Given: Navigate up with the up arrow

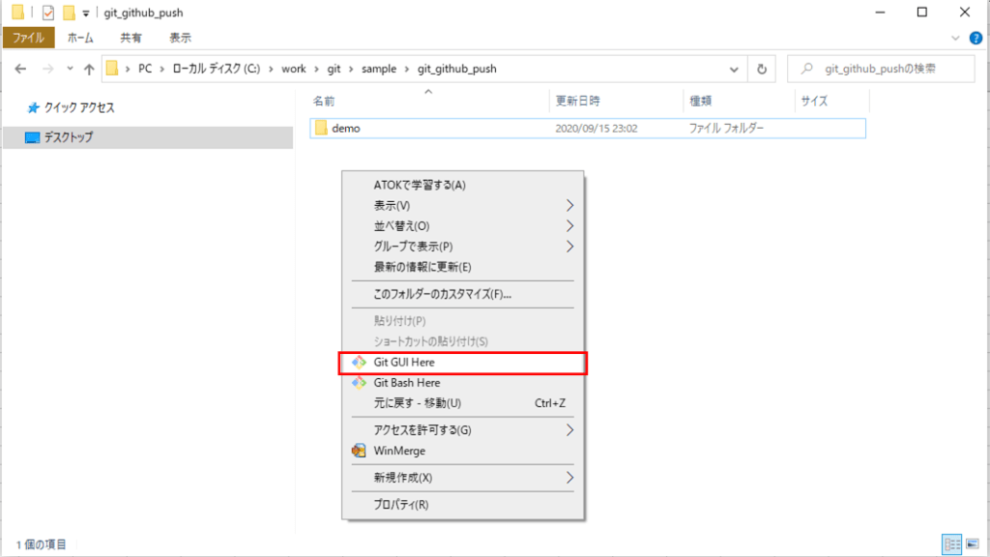Looking at the screenshot, I should 89,70.
